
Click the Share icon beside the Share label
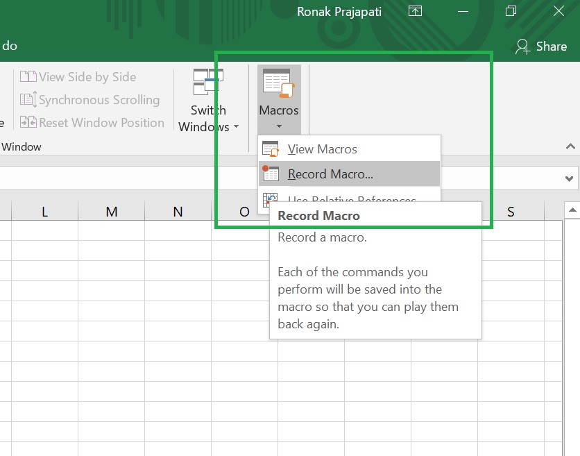pos(522,47)
